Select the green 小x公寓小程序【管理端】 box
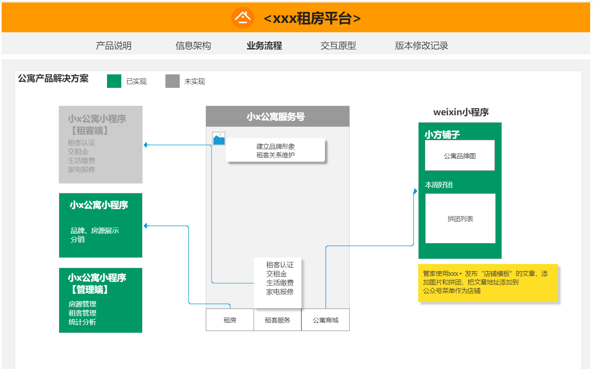 [100, 300]
